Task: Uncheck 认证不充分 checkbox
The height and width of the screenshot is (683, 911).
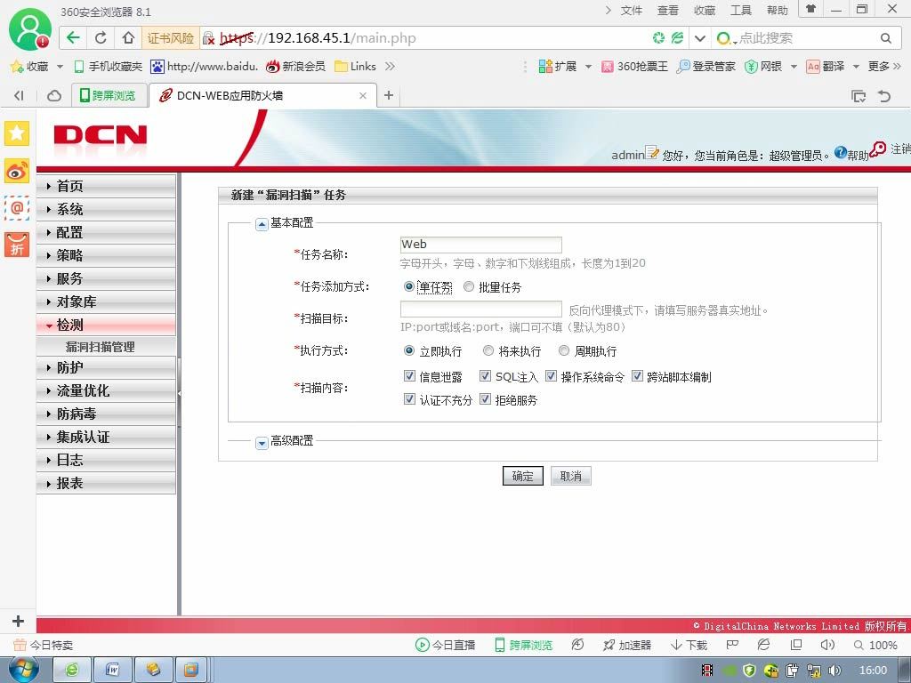Action: tap(409, 399)
